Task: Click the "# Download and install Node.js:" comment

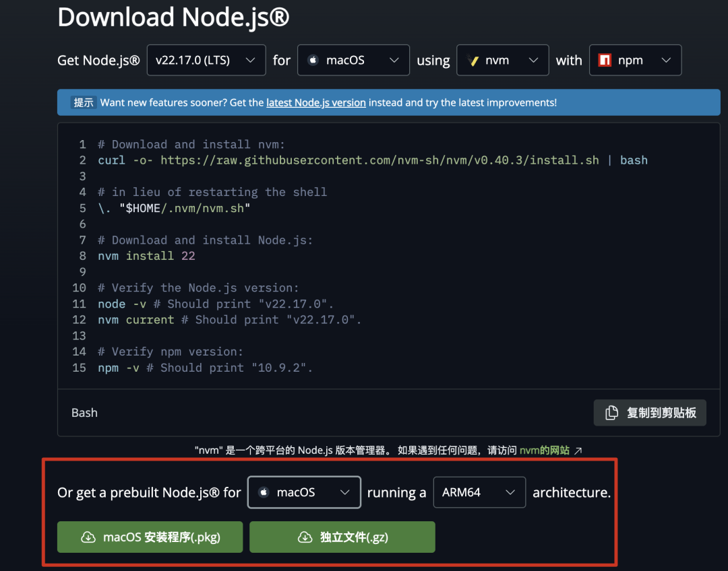Action: coord(205,240)
